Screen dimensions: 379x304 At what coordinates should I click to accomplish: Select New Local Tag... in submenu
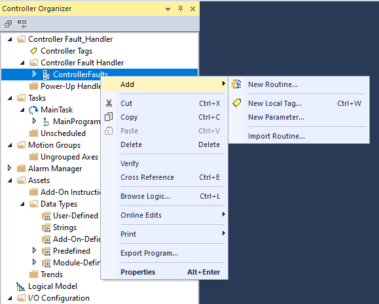(298, 103)
